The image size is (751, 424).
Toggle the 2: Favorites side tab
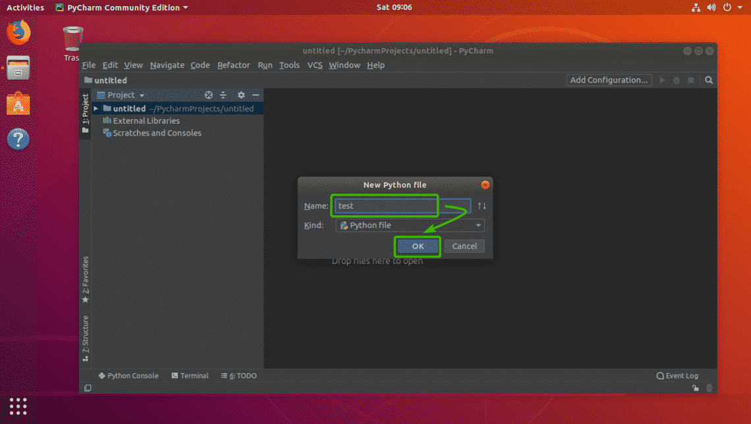pyautogui.click(x=85, y=279)
